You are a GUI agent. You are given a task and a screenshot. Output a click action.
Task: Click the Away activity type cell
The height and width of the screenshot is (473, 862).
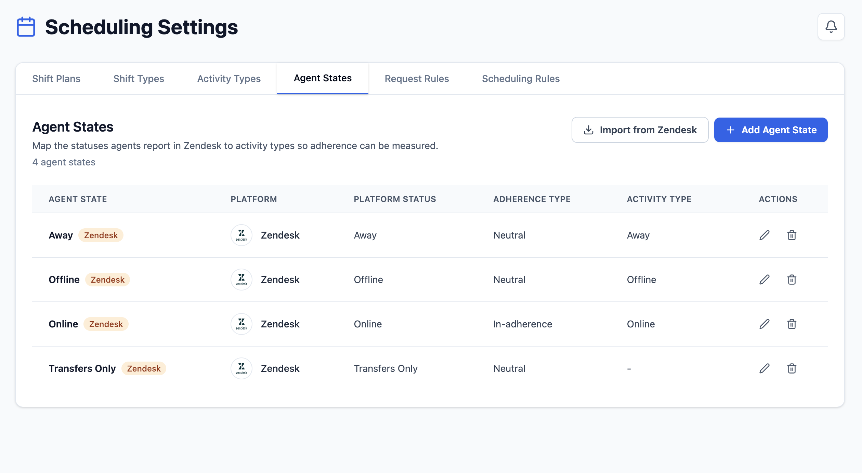638,235
